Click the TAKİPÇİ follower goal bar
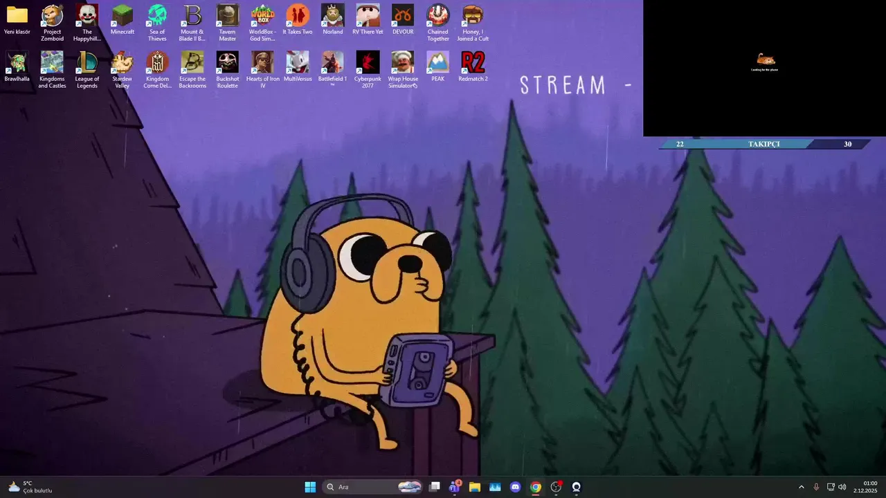The image size is (886, 498). [764, 144]
